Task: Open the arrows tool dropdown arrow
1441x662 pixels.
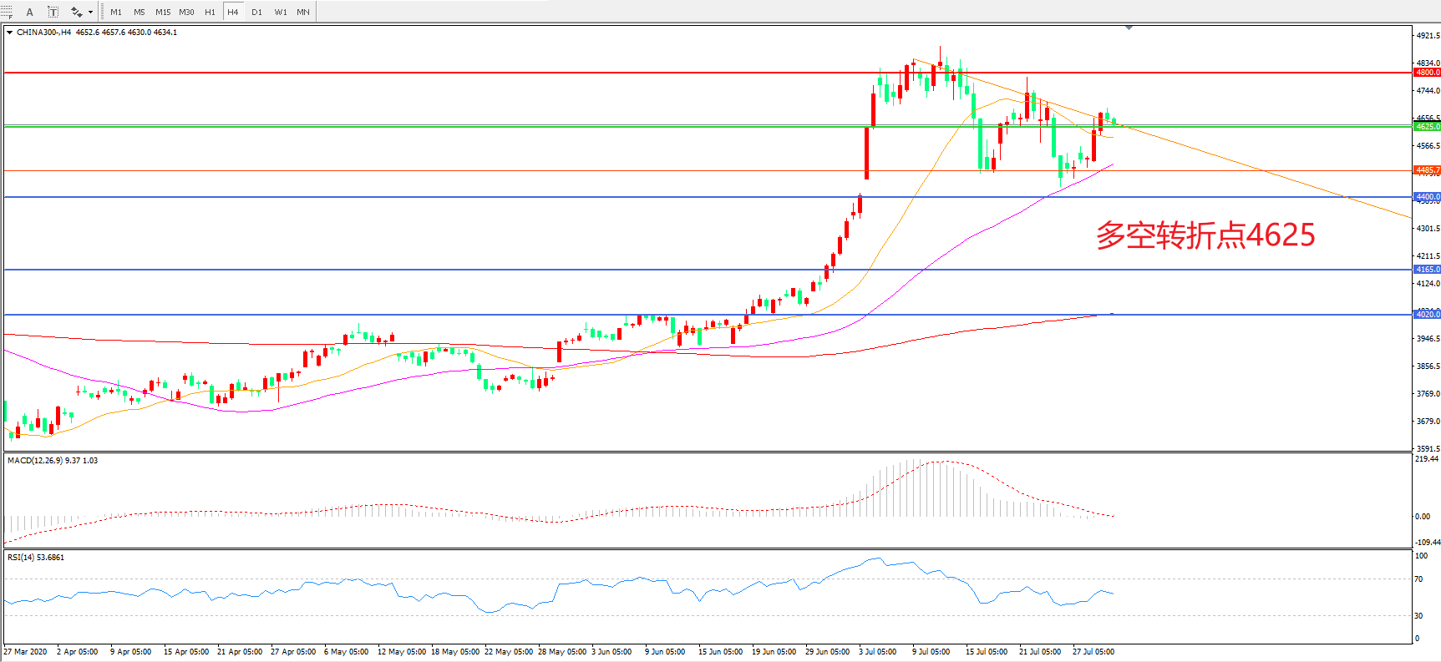Action: pyautogui.click(x=90, y=12)
